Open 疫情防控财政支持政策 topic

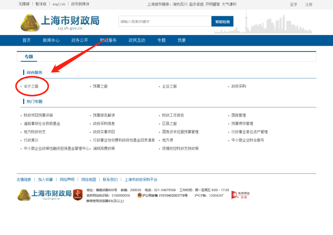point(180,148)
